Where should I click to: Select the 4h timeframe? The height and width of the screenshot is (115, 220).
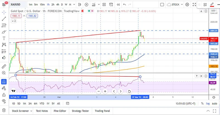58,5
